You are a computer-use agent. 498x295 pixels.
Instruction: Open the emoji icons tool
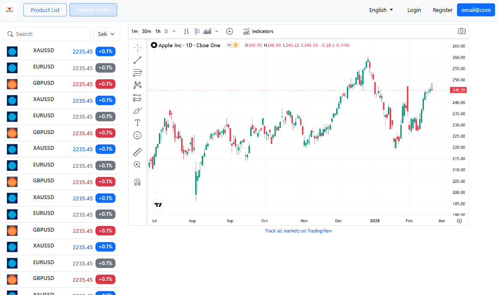[137, 135]
